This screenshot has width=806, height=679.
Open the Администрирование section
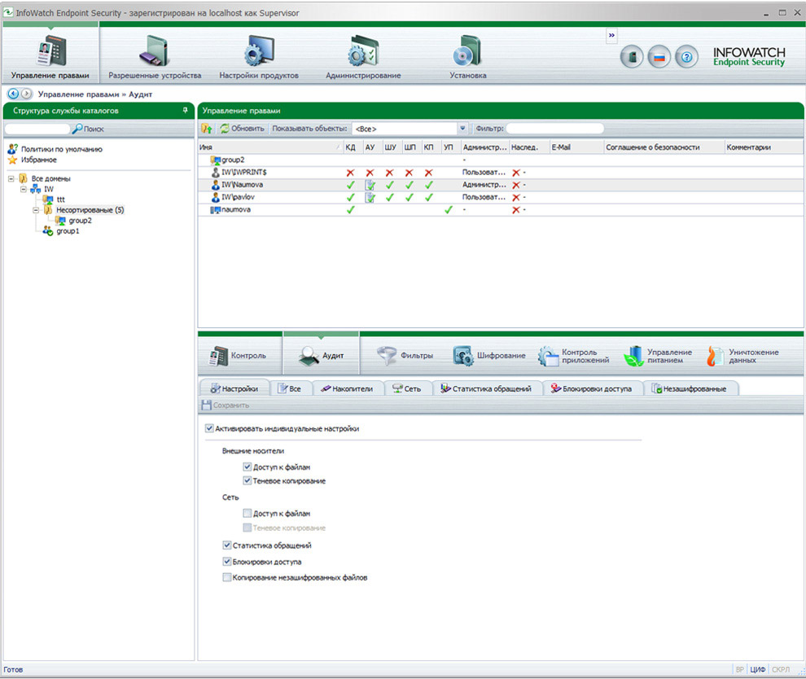click(363, 58)
